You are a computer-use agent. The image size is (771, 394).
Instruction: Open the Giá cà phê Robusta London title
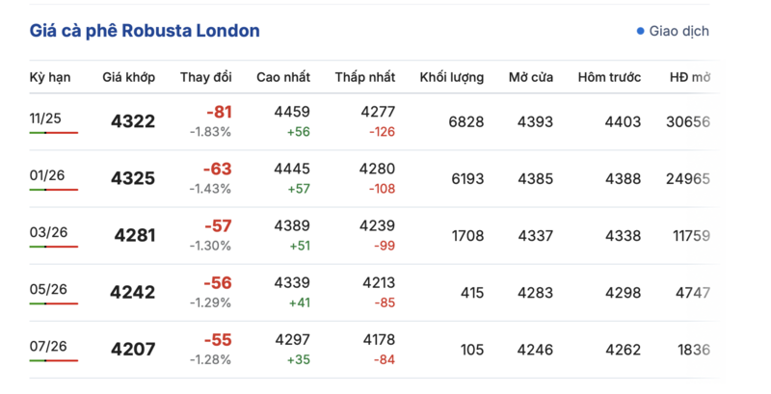145,31
